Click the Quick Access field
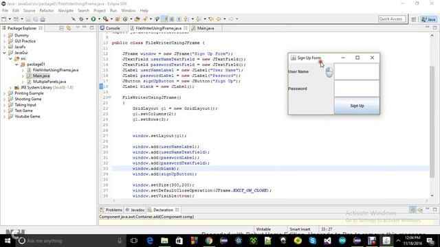The height and width of the screenshot is (247, 440). [x=392, y=19]
